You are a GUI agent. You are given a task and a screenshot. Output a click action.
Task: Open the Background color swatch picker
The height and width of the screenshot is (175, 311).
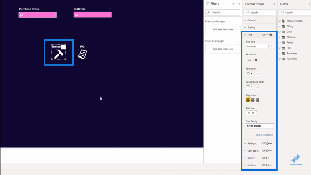[250, 87]
